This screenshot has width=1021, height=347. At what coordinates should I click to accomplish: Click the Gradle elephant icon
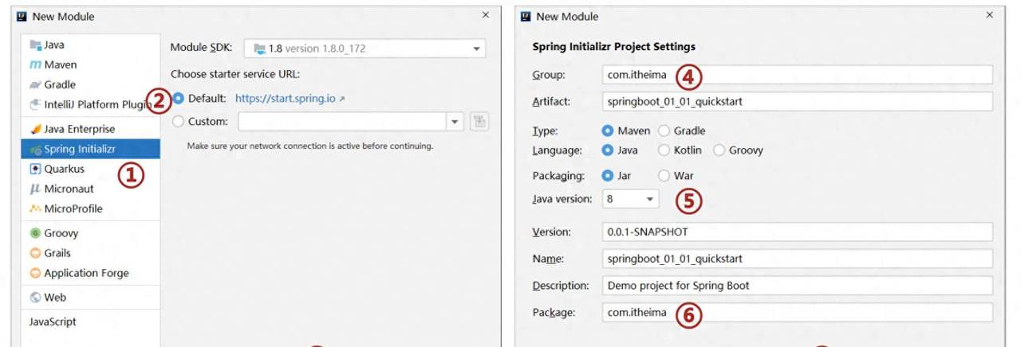point(35,85)
